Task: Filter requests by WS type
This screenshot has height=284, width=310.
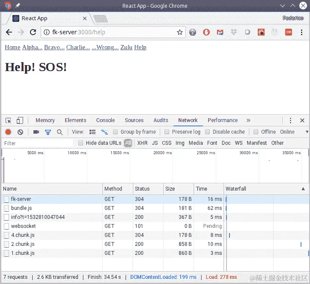Action: (238, 143)
